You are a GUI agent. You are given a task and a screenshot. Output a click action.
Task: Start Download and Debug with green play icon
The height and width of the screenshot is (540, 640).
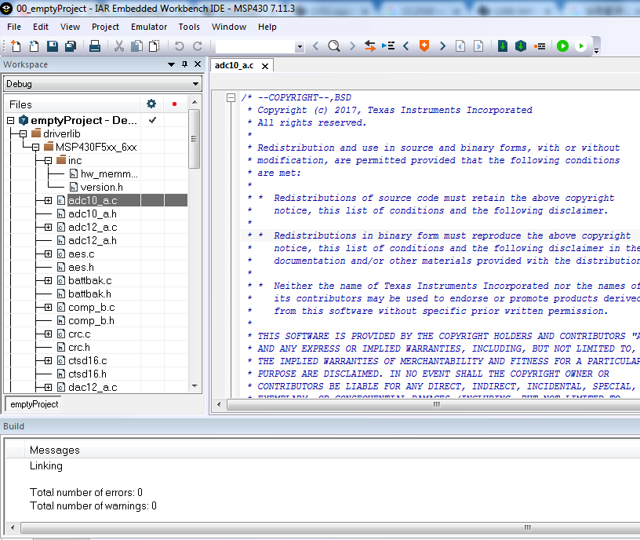(562, 46)
